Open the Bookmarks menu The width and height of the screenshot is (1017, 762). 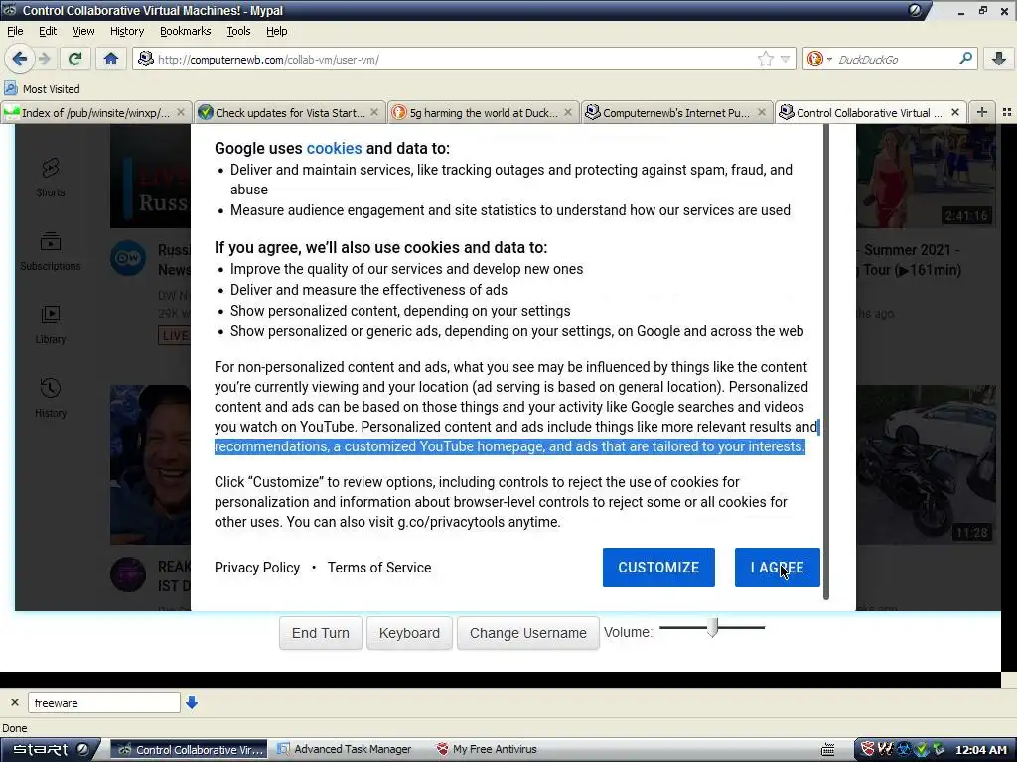(x=185, y=31)
